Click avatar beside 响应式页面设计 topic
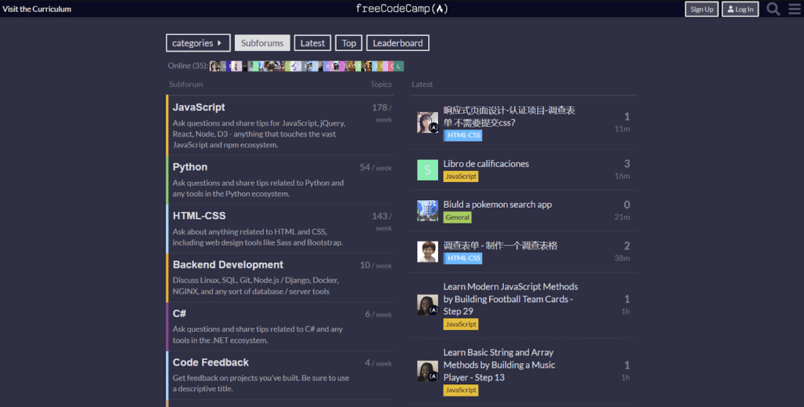 pos(427,123)
